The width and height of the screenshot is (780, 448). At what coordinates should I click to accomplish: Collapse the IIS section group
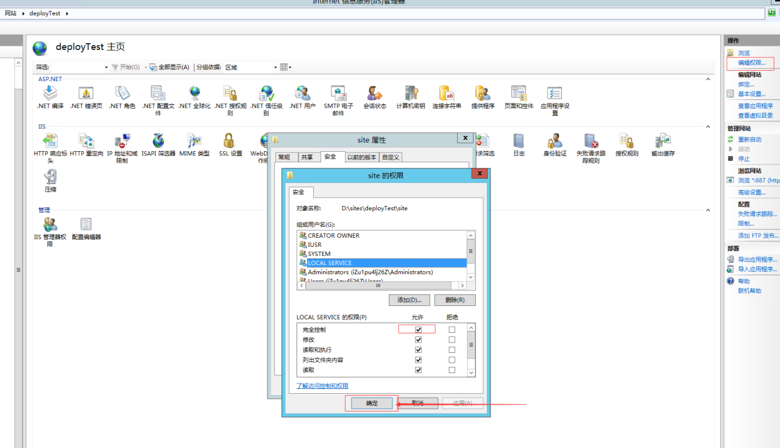(708, 127)
